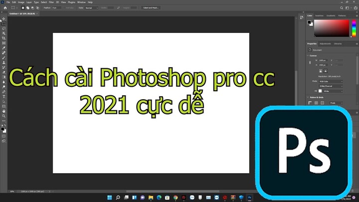Select the Move tool

(3, 19)
